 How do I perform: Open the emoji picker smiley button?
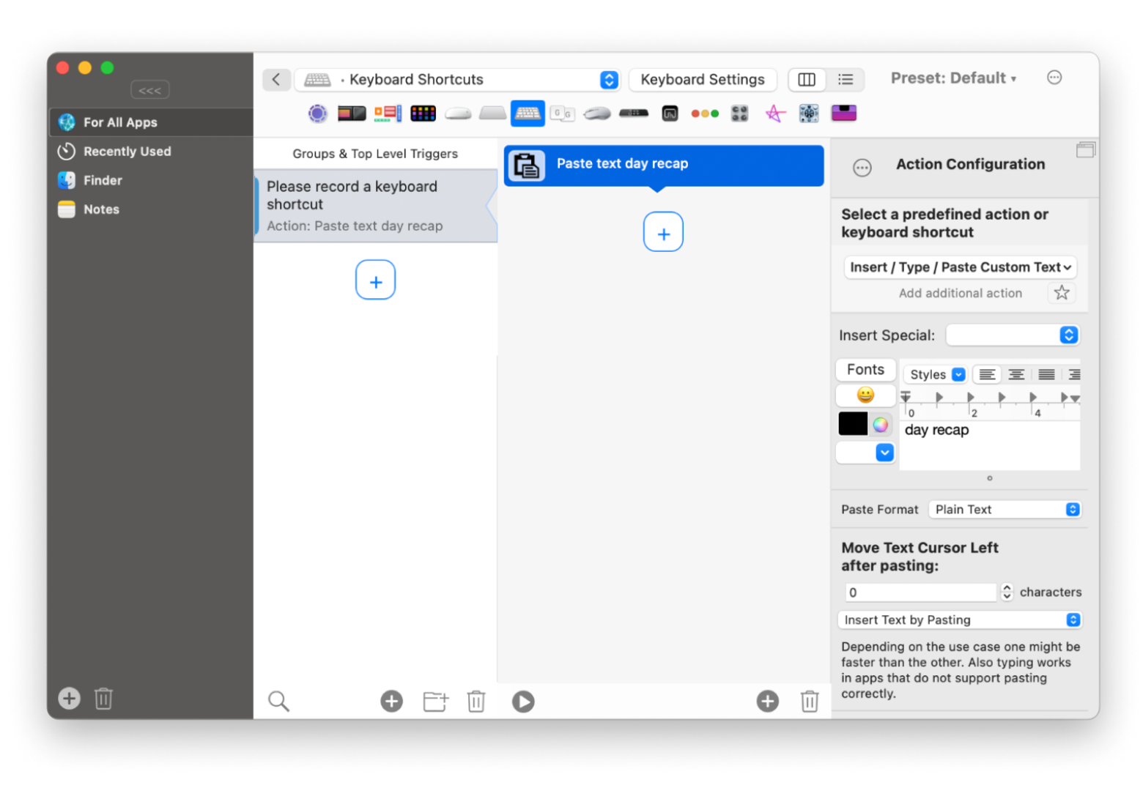coord(865,395)
